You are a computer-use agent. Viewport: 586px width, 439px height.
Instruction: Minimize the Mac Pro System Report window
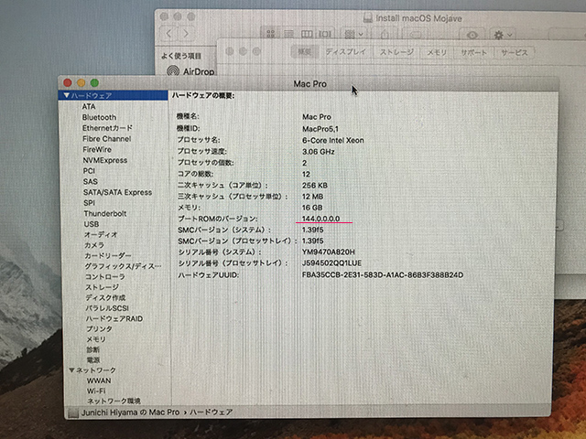click(81, 83)
